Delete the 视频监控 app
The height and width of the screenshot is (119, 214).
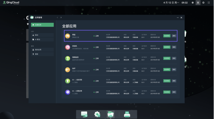(x=174, y=58)
